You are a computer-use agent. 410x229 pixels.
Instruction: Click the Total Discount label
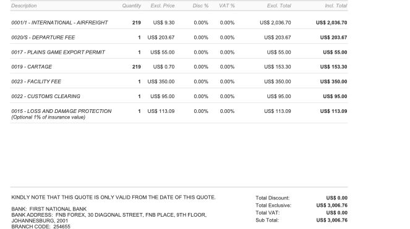tap(273, 198)
